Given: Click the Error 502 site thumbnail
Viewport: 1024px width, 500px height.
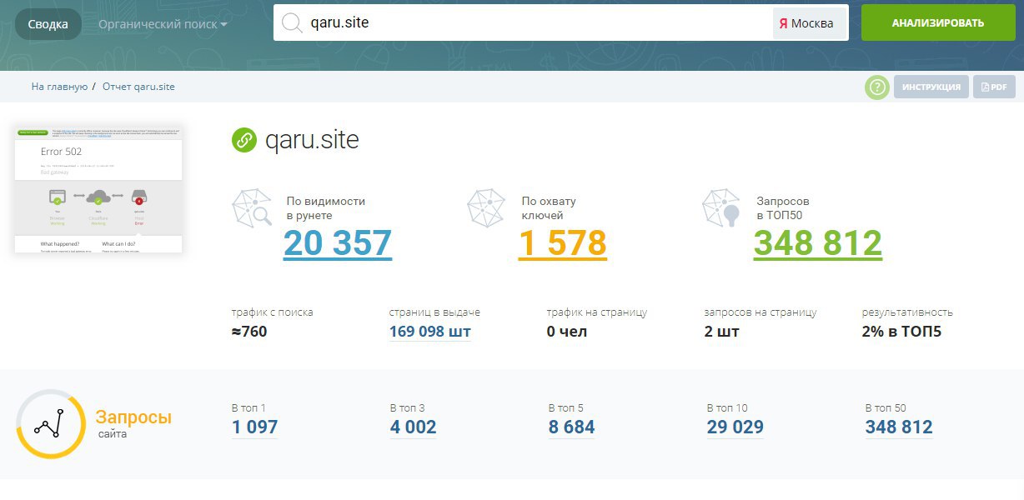Looking at the screenshot, I should coord(98,189).
